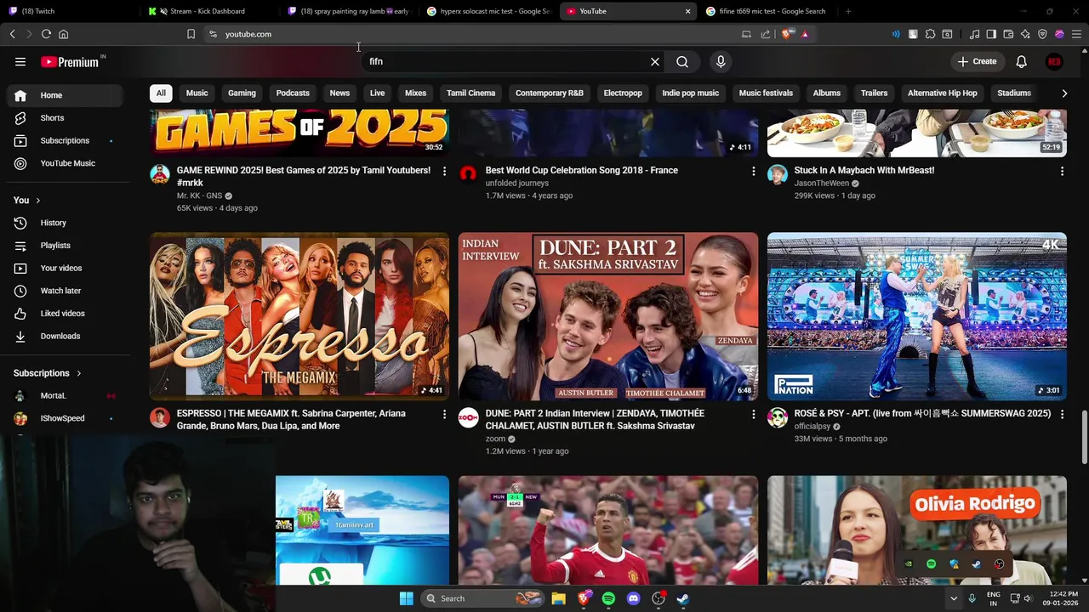
Task: Select the Mixes filter chip
Action: point(415,93)
